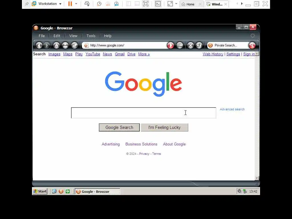The image size is (292, 219).
Task: Open the File menu
Action: 42,36
